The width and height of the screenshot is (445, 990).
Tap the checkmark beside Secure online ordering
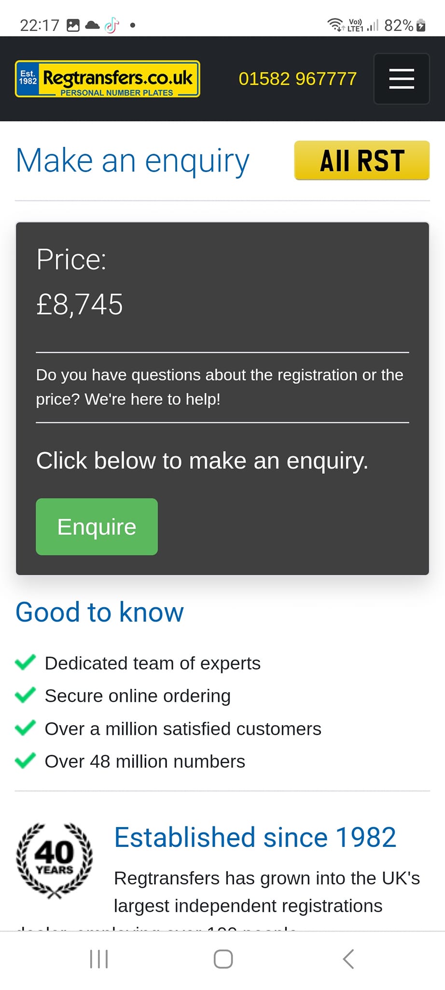tap(25, 695)
